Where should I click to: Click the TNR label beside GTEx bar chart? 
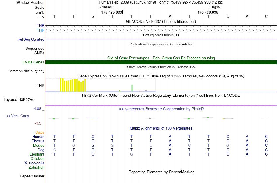[41, 86]
